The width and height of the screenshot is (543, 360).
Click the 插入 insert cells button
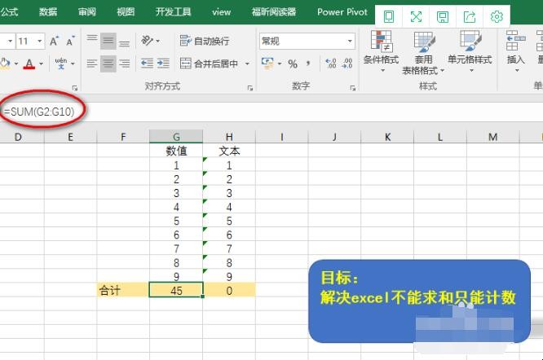pos(515,51)
